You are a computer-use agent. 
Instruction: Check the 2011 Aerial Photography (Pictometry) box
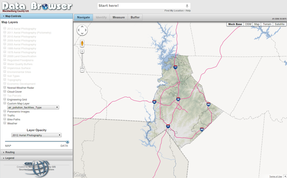[5, 32]
